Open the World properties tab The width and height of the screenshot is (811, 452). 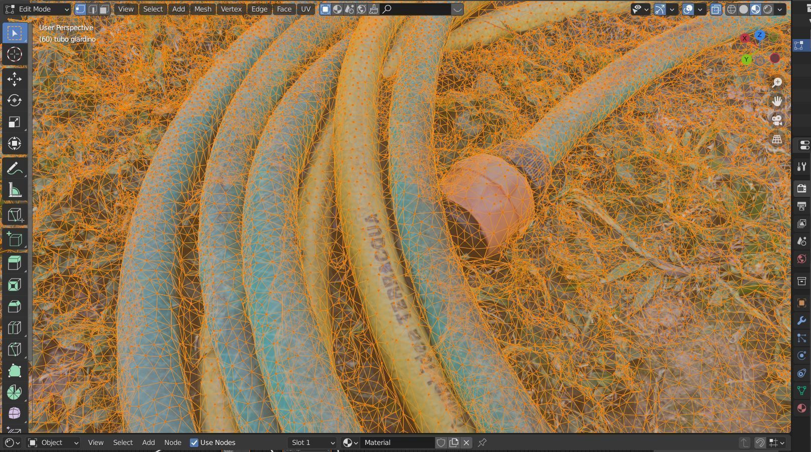click(801, 259)
